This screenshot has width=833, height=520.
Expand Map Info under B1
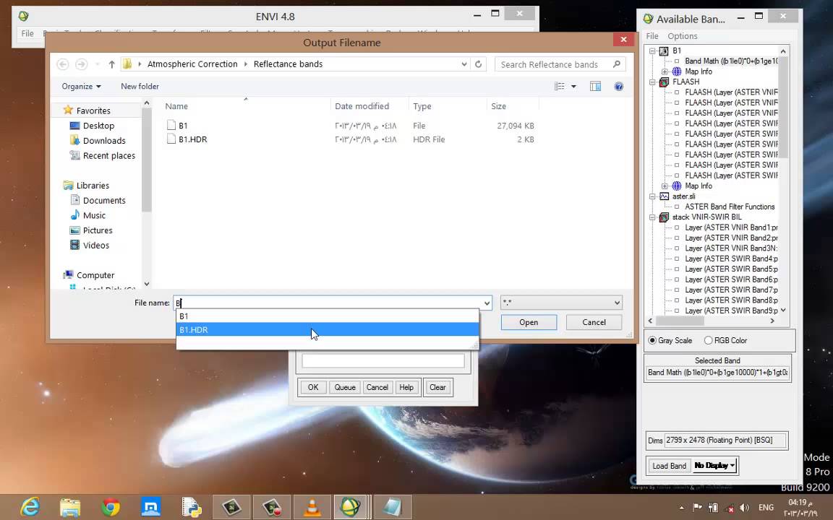665,71
